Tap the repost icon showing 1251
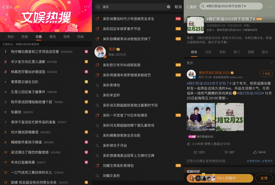This screenshot has height=185, width=275. (x=199, y=152)
